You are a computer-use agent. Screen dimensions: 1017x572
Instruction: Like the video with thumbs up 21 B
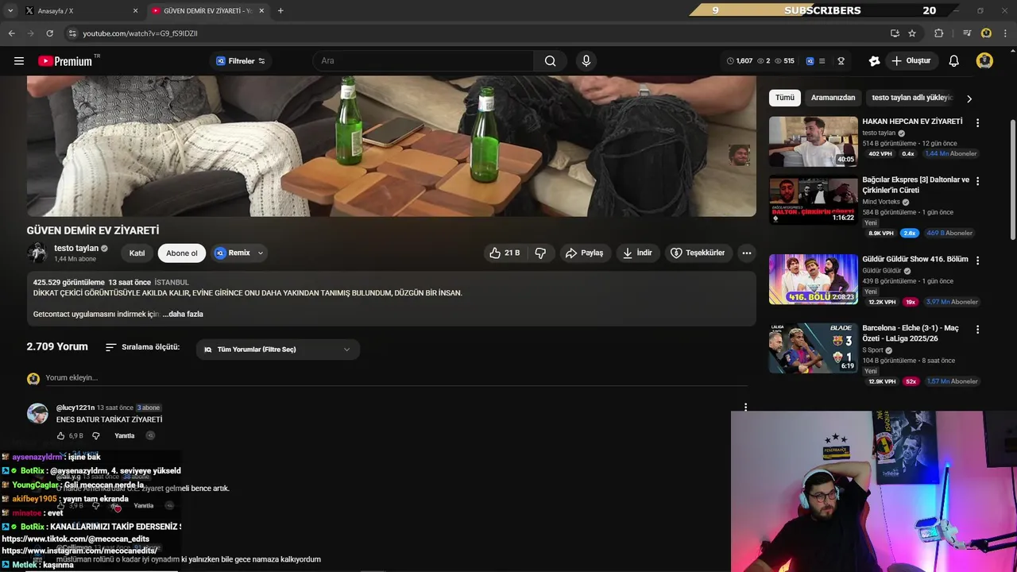tap(505, 253)
